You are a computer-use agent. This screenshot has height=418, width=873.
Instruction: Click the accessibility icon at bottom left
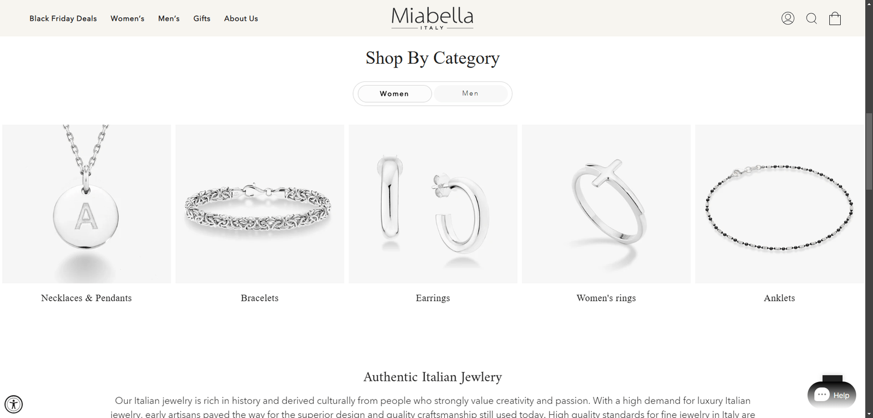click(x=15, y=404)
